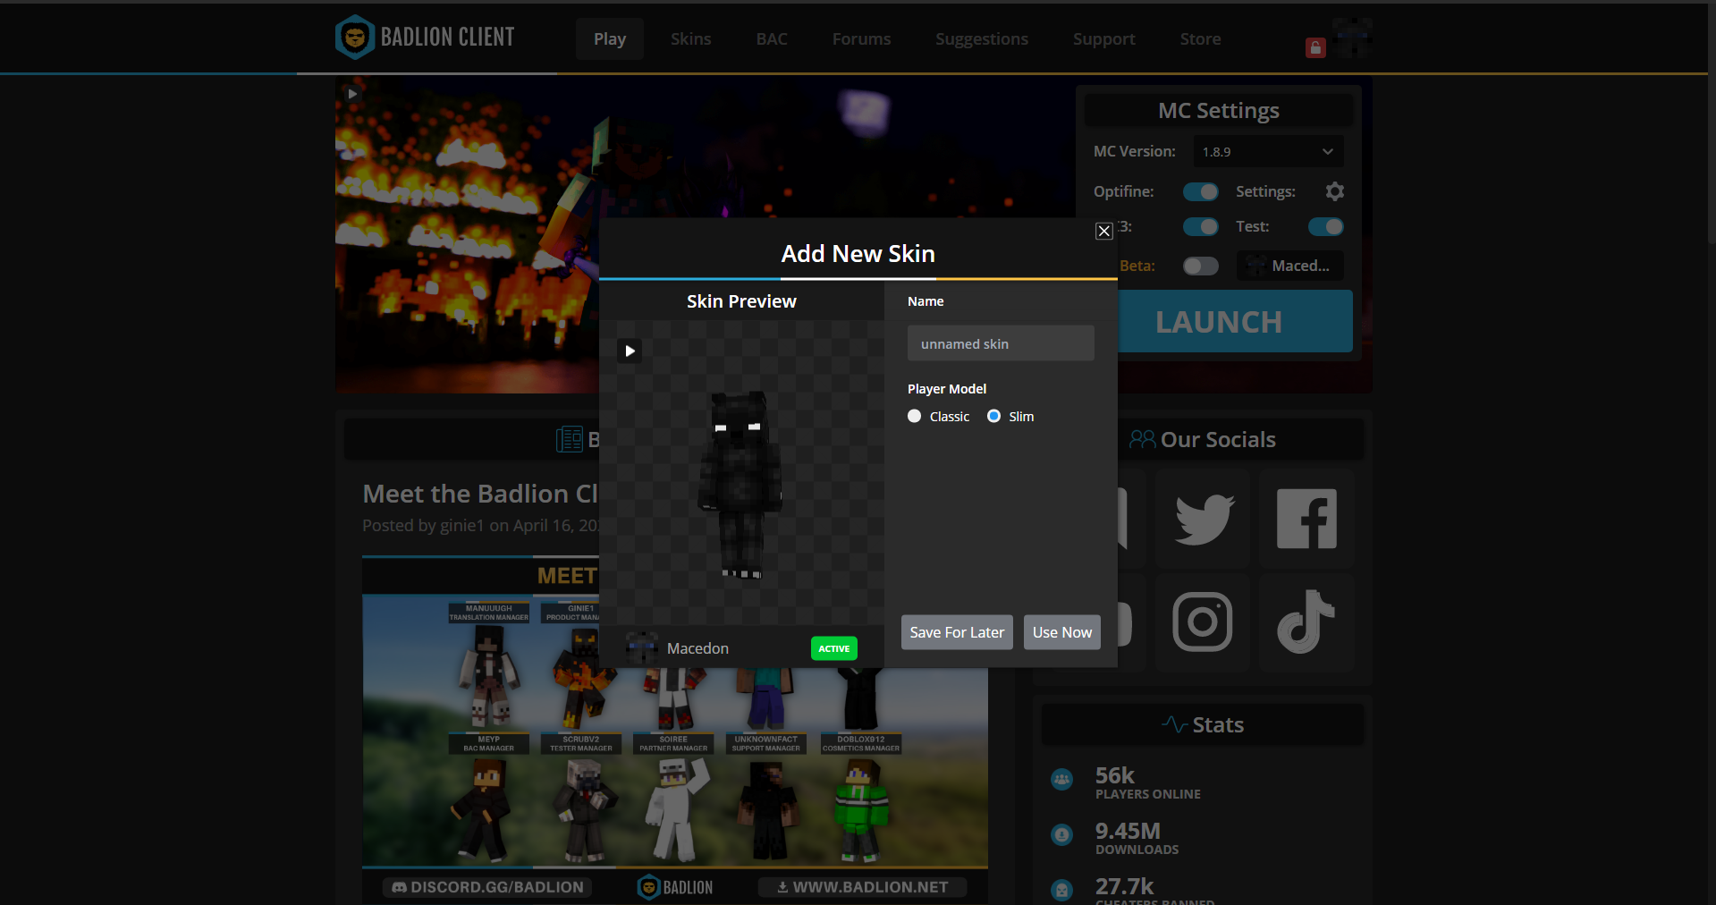Open Badlion's Twitter page
This screenshot has width=1716, height=905.
tap(1203, 519)
